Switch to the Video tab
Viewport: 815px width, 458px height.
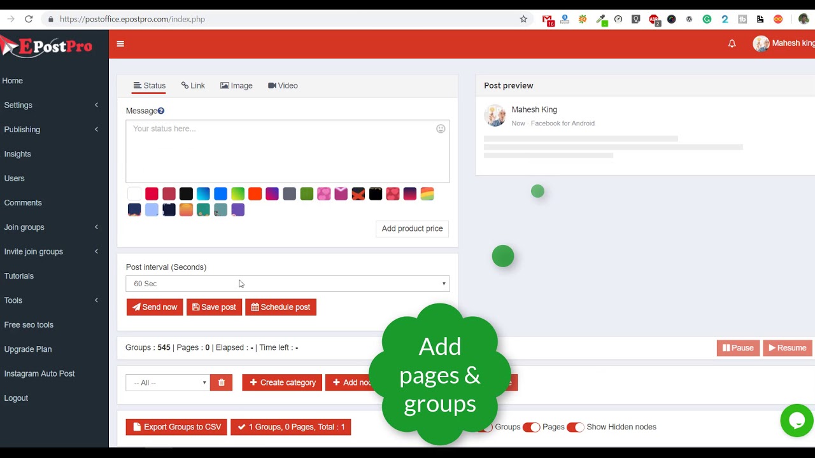[x=283, y=85]
